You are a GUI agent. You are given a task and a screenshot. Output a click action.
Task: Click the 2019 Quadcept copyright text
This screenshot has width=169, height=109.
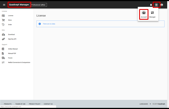click(159, 104)
